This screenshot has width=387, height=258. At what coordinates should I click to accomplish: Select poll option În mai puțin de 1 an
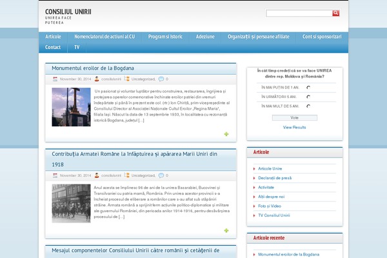pyautogui.click(x=308, y=88)
